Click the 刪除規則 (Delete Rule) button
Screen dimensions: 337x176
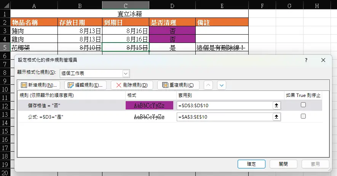tap(132, 85)
